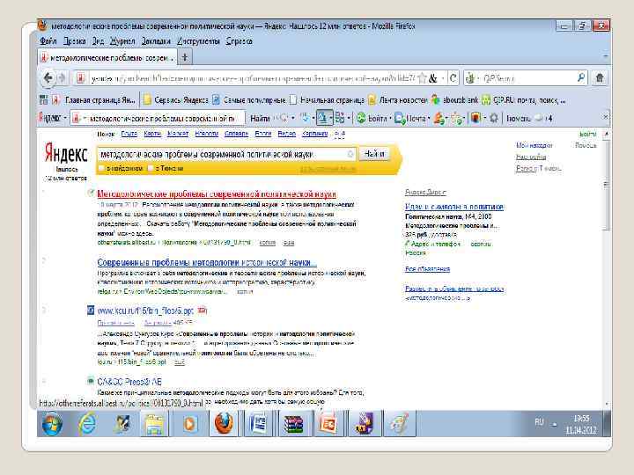Open the Справка menu
Image resolution: width=634 pixels, height=475 pixels.
[239, 41]
